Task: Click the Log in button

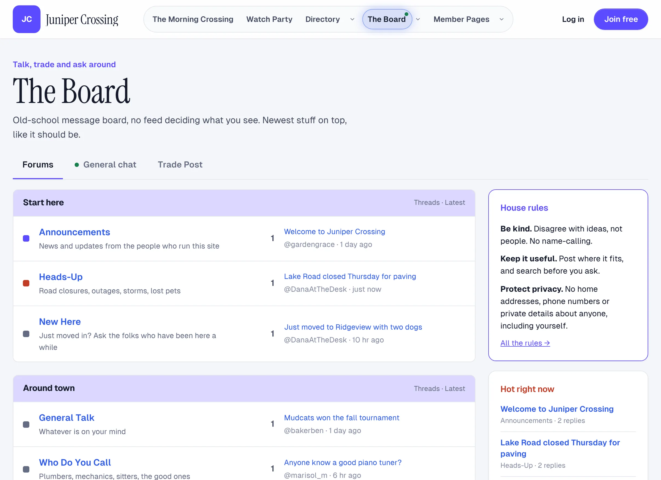Action: 573,19
